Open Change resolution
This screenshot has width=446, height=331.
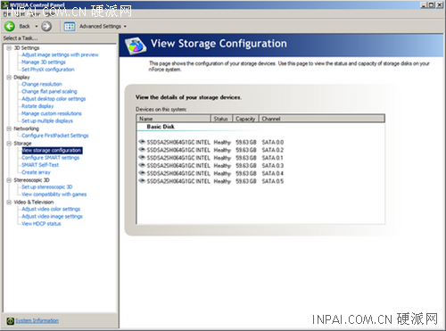pyautogui.click(x=42, y=84)
